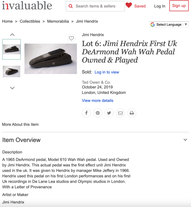This screenshot has width=191, height=207.
Task: Open Memorabilia breadcrumb link
Action: point(58,21)
